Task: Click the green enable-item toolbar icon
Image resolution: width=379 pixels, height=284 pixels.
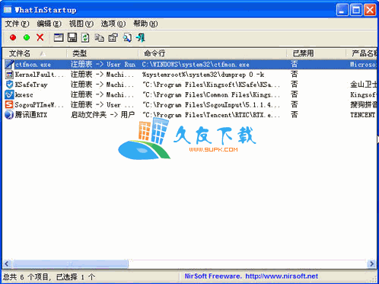Action: coord(27,37)
